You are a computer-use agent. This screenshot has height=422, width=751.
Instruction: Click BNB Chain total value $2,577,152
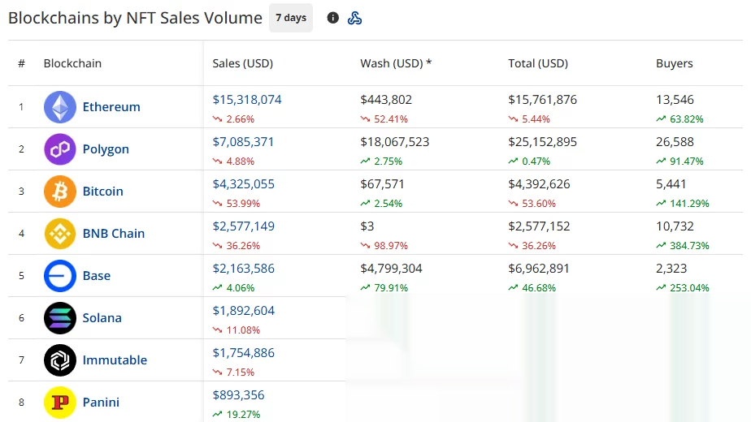pos(539,226)
